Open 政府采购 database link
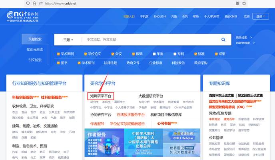 (x=201, y=63)
